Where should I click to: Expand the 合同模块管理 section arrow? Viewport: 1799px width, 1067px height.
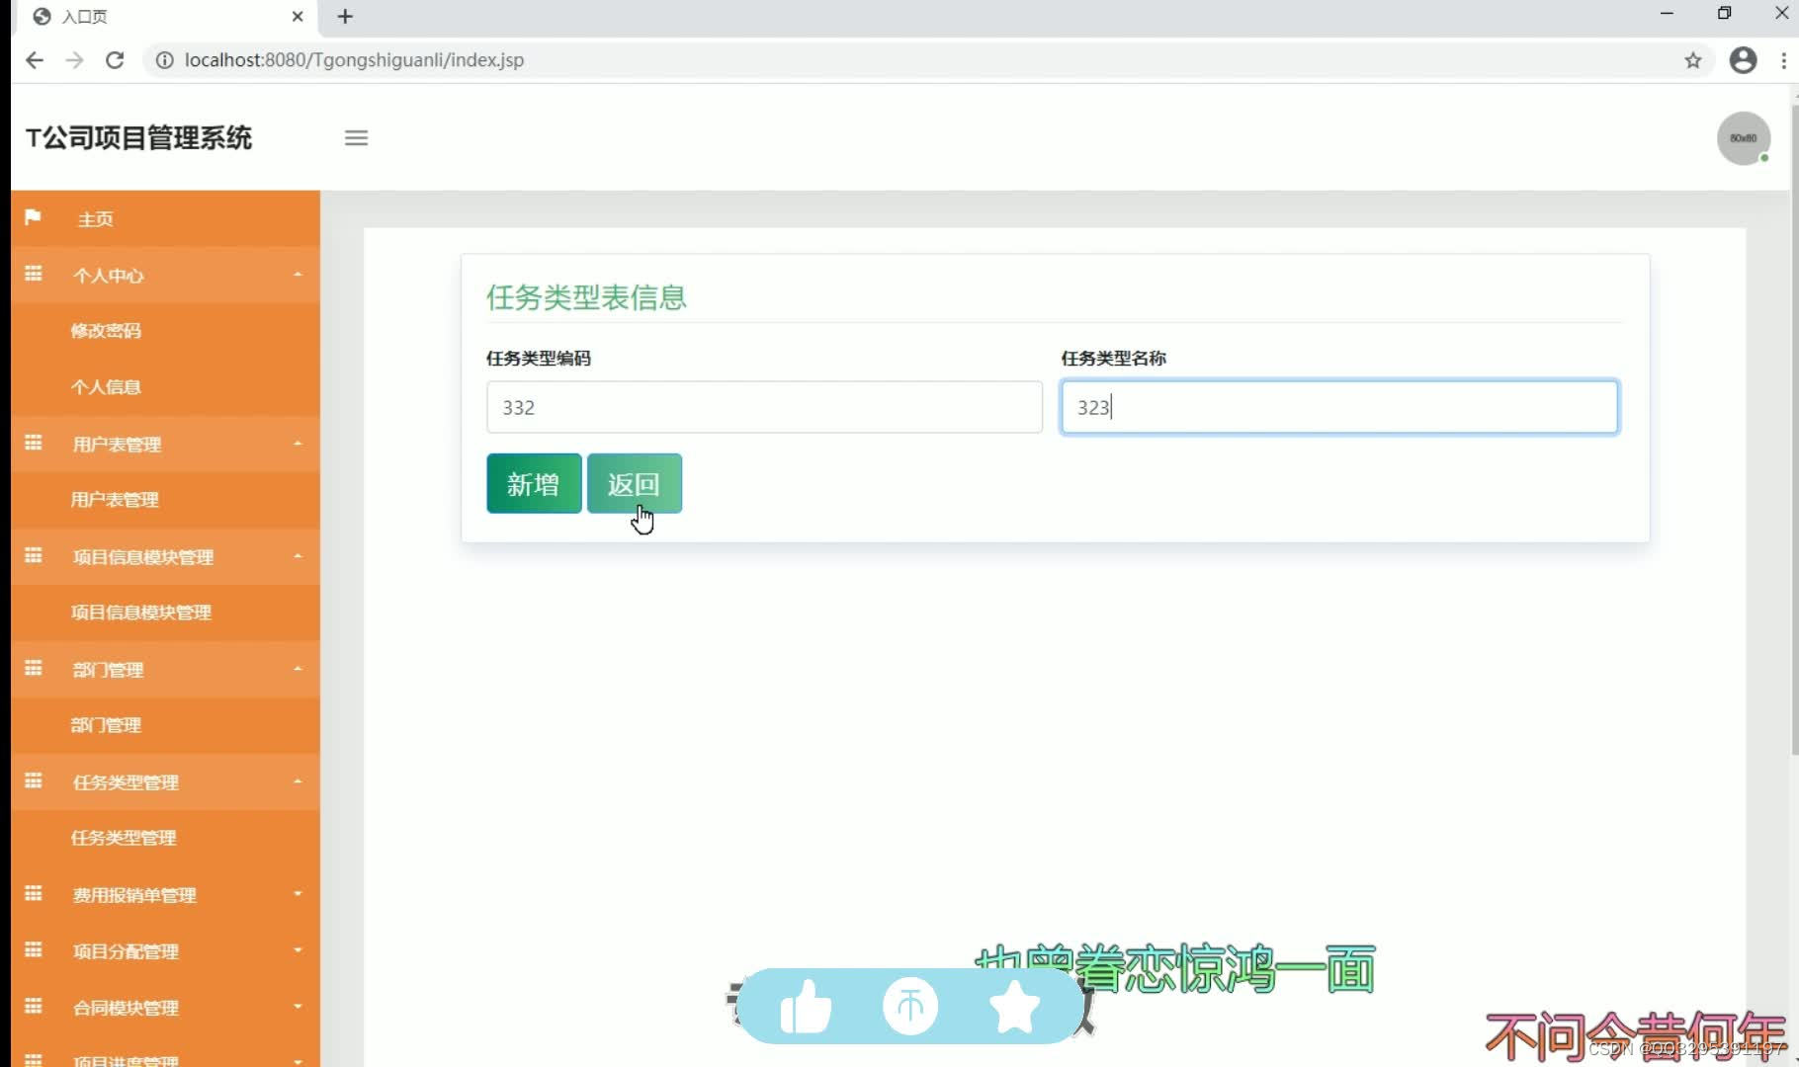tap(298, 1007)
